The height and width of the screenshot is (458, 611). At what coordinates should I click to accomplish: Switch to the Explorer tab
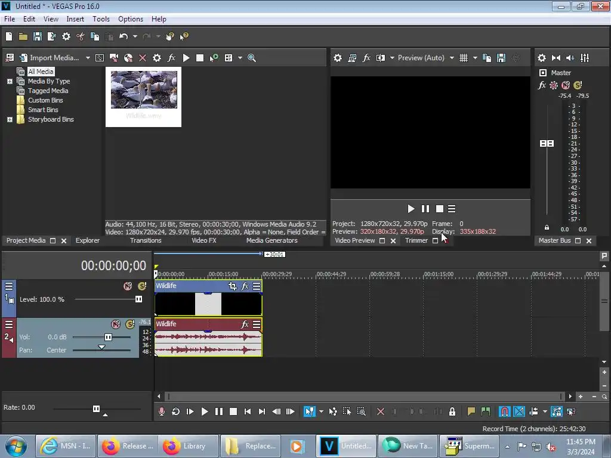88,241
